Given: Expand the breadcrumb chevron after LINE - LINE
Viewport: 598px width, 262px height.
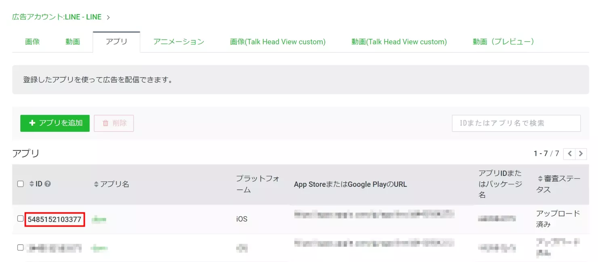Looking at the screenshot, I should [x=108, y=17].
